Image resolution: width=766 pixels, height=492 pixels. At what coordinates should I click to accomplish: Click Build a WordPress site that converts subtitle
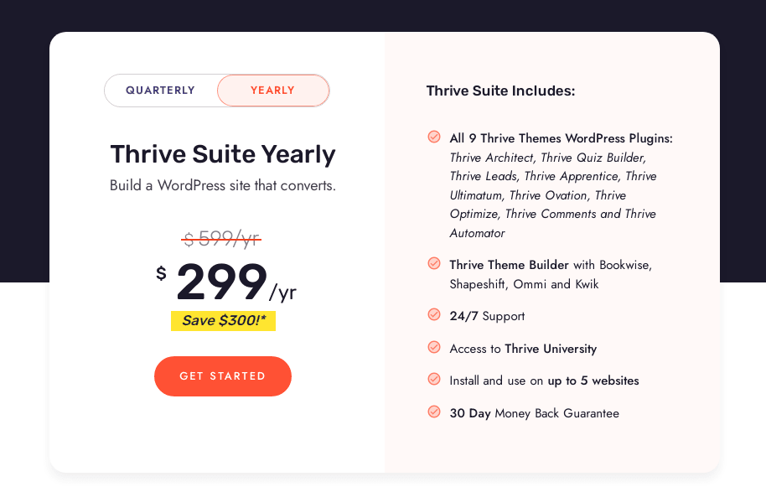[223, 185]
